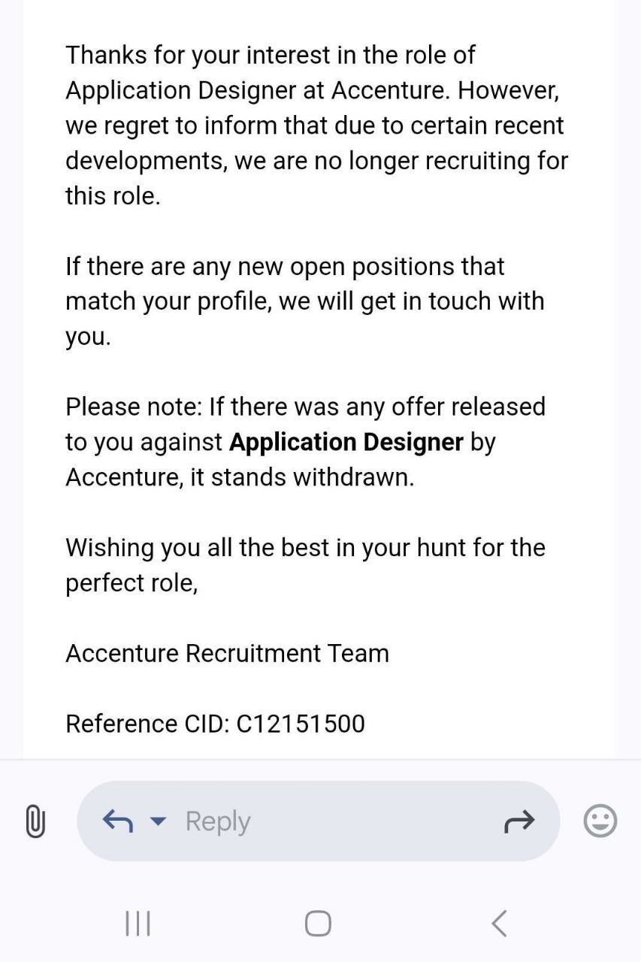Click the "Please note" text
This screenshot has height=962, width=641.
point(134,407)
